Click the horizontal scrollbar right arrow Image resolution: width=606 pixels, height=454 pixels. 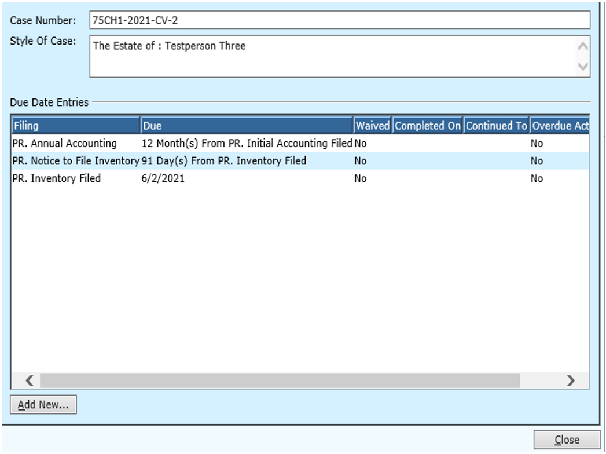coord(571,380)
